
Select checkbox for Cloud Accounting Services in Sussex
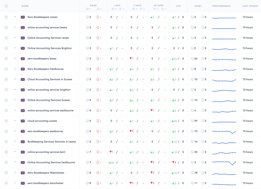click(6, 79)
